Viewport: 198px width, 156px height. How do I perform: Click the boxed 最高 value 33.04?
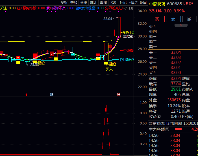coord(176,84)
